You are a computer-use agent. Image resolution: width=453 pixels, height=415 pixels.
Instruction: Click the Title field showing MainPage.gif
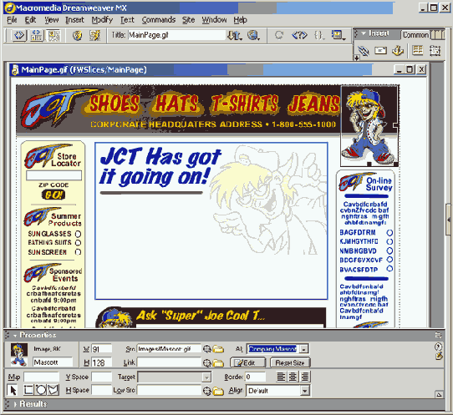(x=176, y=35)
